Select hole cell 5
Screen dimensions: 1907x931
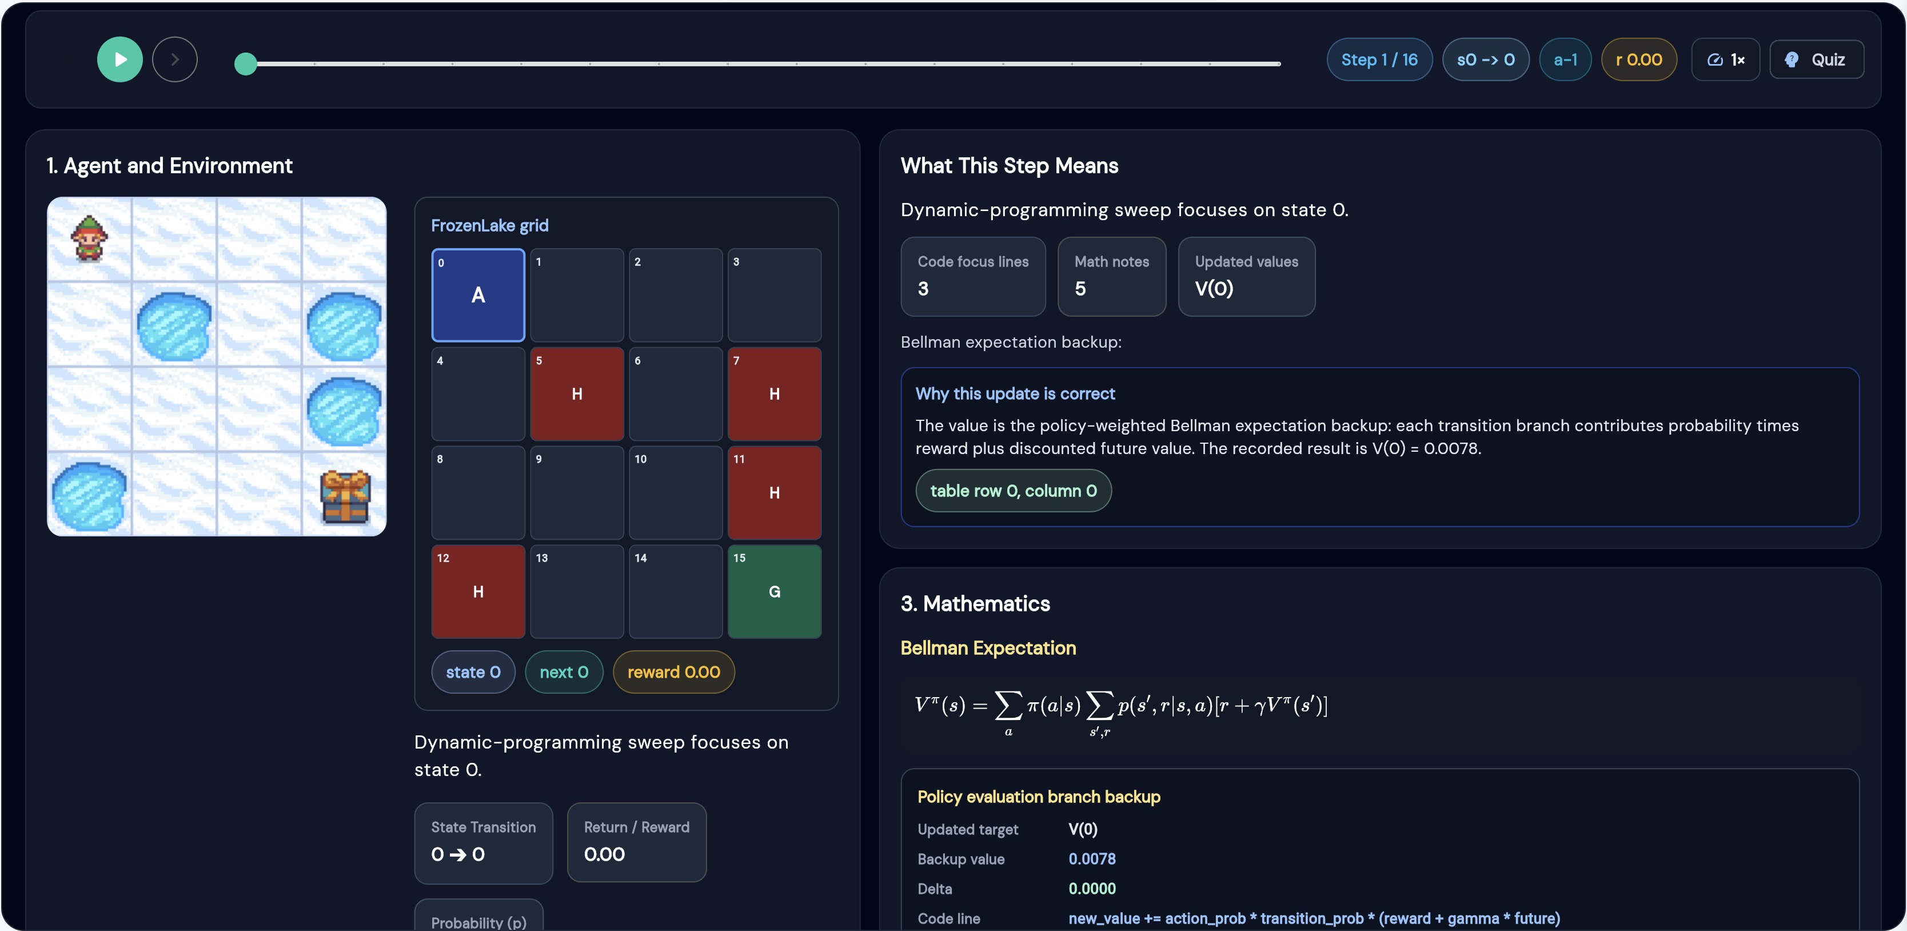[577, 394]
